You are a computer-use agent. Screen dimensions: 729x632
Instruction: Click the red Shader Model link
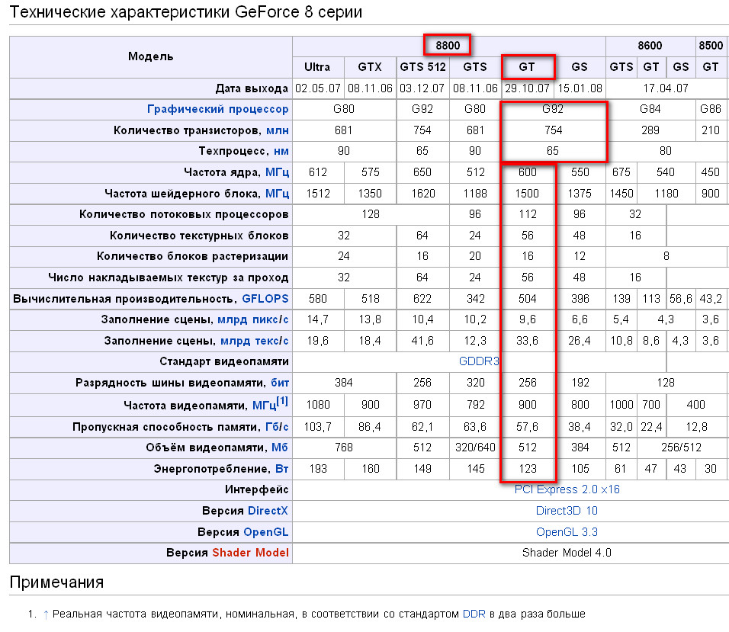251,553
